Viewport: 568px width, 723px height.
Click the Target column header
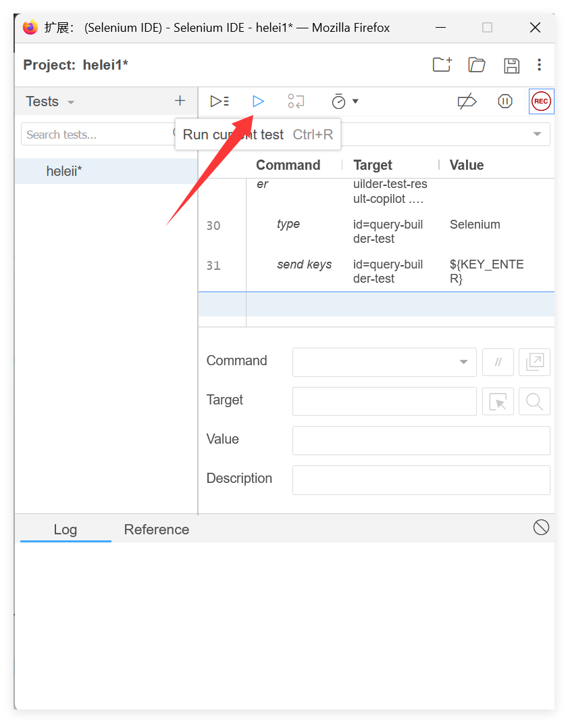point(372,165)
